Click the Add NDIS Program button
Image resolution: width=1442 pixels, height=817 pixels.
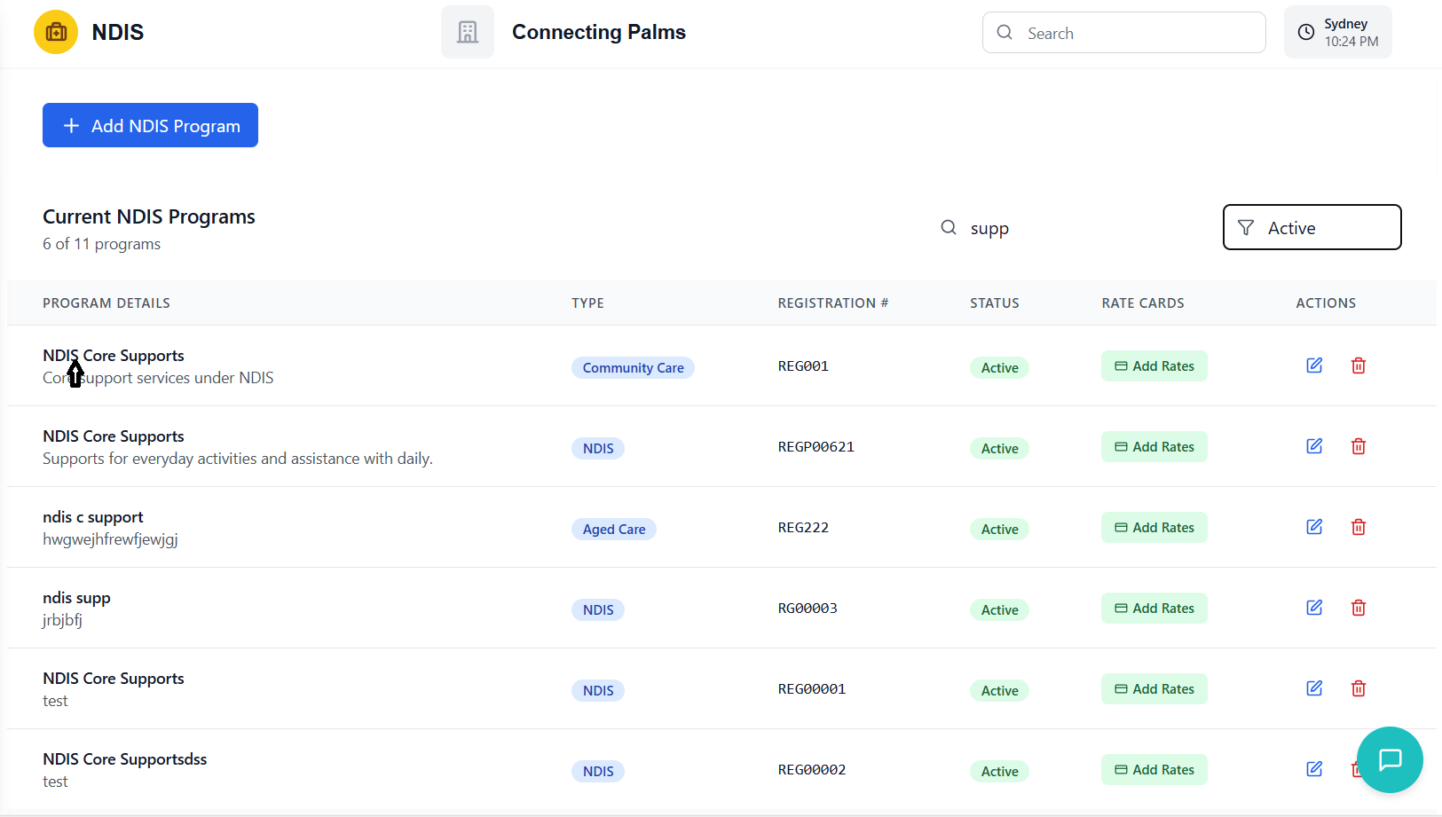(150, 126)
